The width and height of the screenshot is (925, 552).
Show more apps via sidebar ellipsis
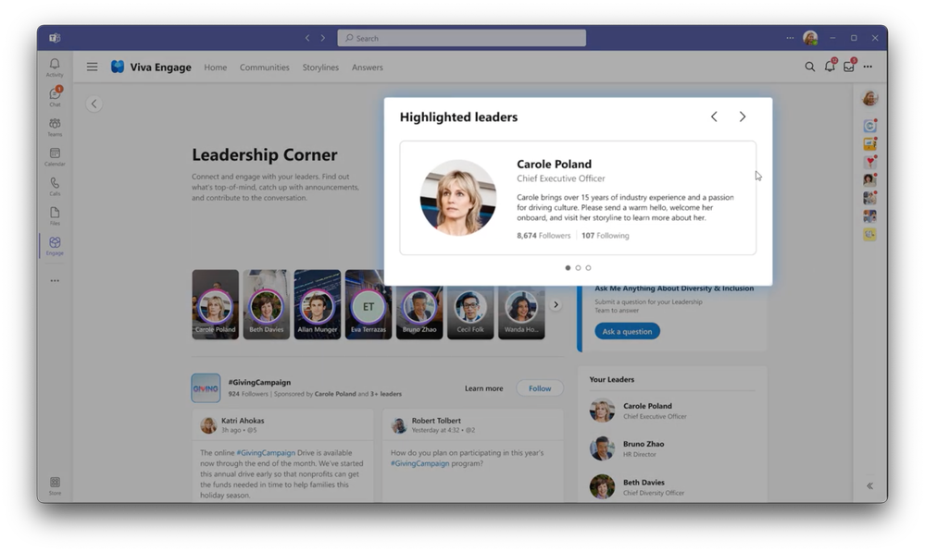coord(55,280)
